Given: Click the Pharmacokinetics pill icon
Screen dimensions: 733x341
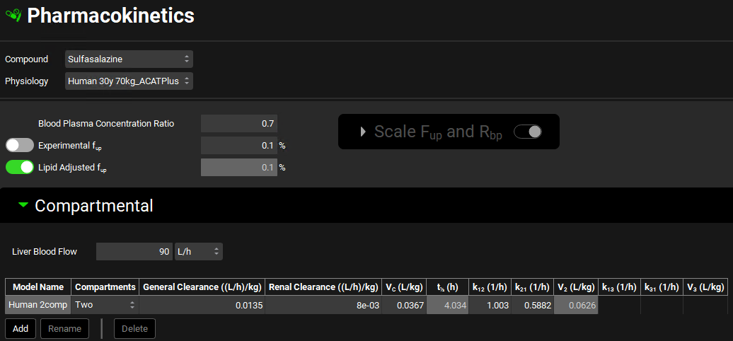Looking at the screenshot, I should click(13, 16).
